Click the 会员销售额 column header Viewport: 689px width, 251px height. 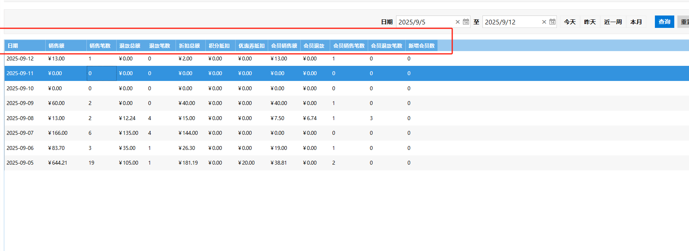[284, 46]
